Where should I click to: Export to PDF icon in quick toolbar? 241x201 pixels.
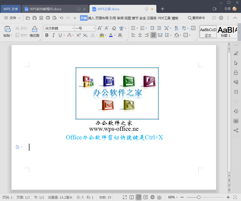tap(41, 18)
